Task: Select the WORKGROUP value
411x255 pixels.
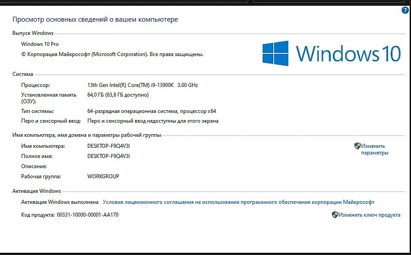Action: point(103,176)
